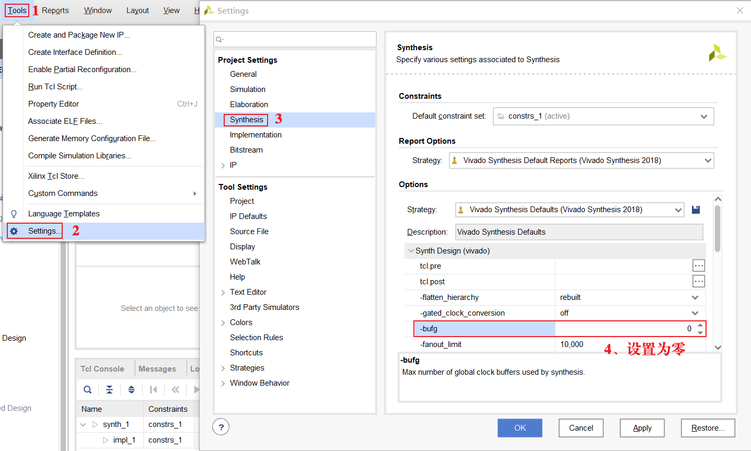Open Xilinx Tcl Store entry
The height and width of the screenshot is (451, 751).
click(x=56, y=176)
